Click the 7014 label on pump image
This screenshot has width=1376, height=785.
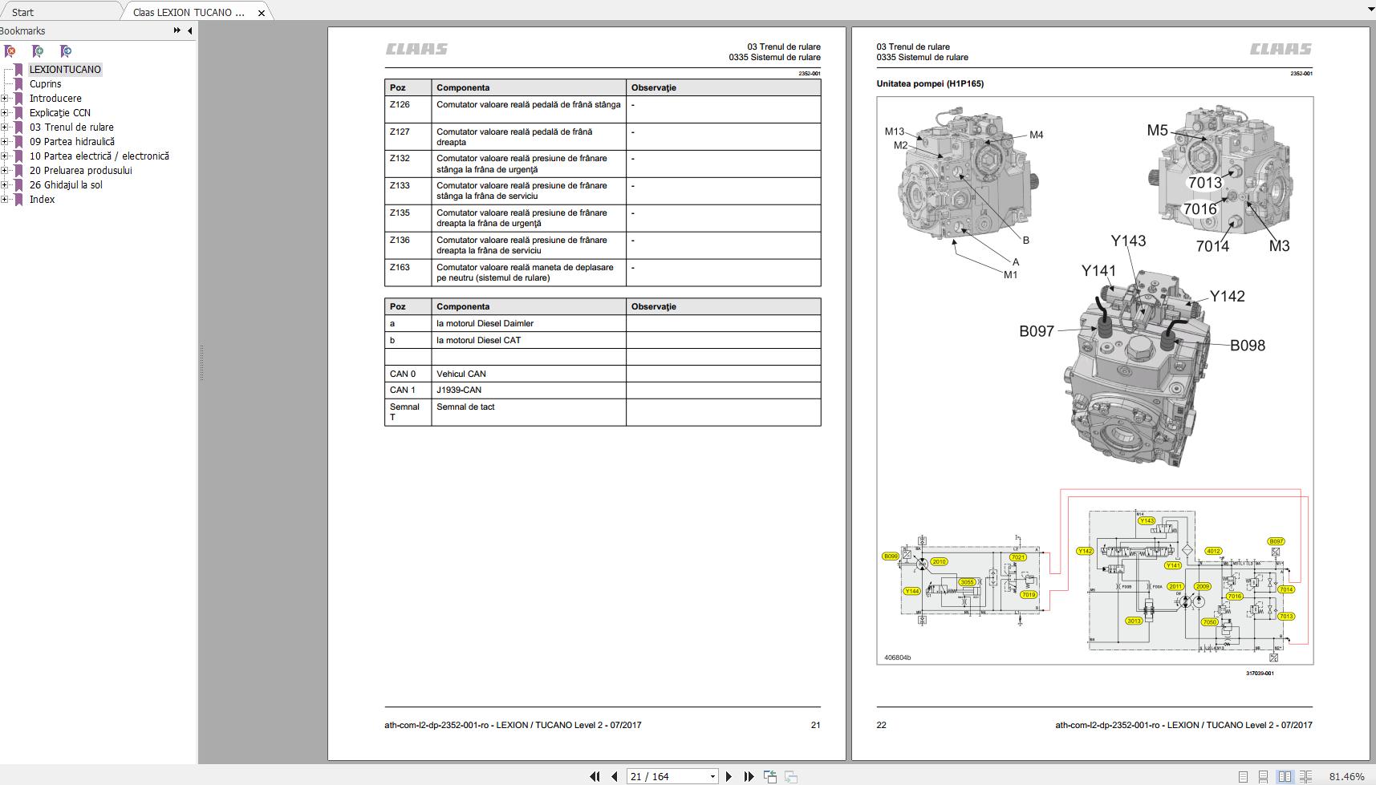1212,246
